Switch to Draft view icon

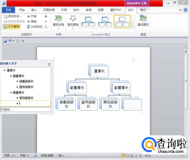[140, 156]
